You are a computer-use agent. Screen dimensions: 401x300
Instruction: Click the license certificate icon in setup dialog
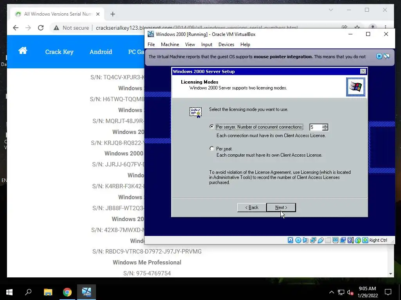click(196, 112)
